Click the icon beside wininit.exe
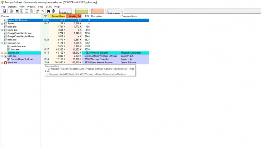 (x=5, y=30)
